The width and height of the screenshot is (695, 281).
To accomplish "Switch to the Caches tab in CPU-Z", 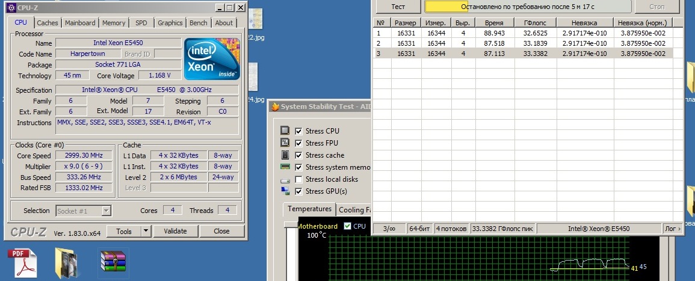I will (48, 23).
